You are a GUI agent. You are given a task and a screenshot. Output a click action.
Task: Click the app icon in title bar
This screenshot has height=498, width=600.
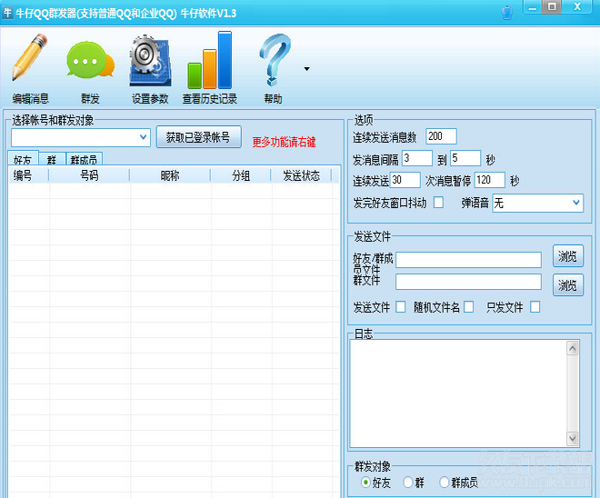coord(7,13)
